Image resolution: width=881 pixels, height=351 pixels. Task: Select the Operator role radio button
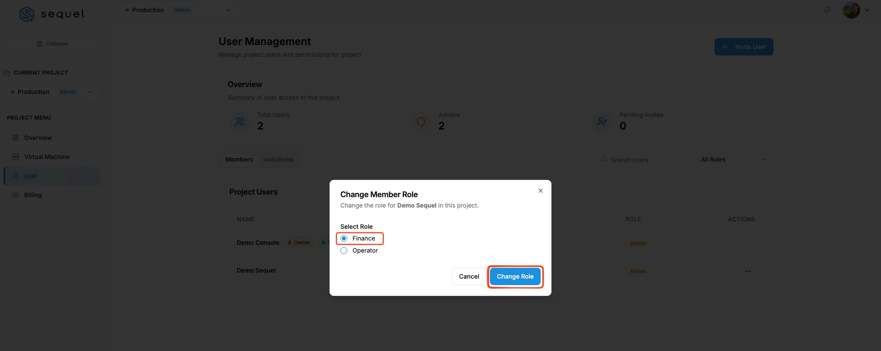coord(344,250)
